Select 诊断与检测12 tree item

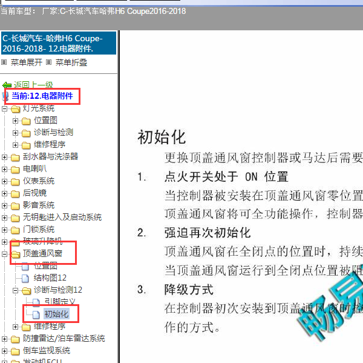pos(58,290)
